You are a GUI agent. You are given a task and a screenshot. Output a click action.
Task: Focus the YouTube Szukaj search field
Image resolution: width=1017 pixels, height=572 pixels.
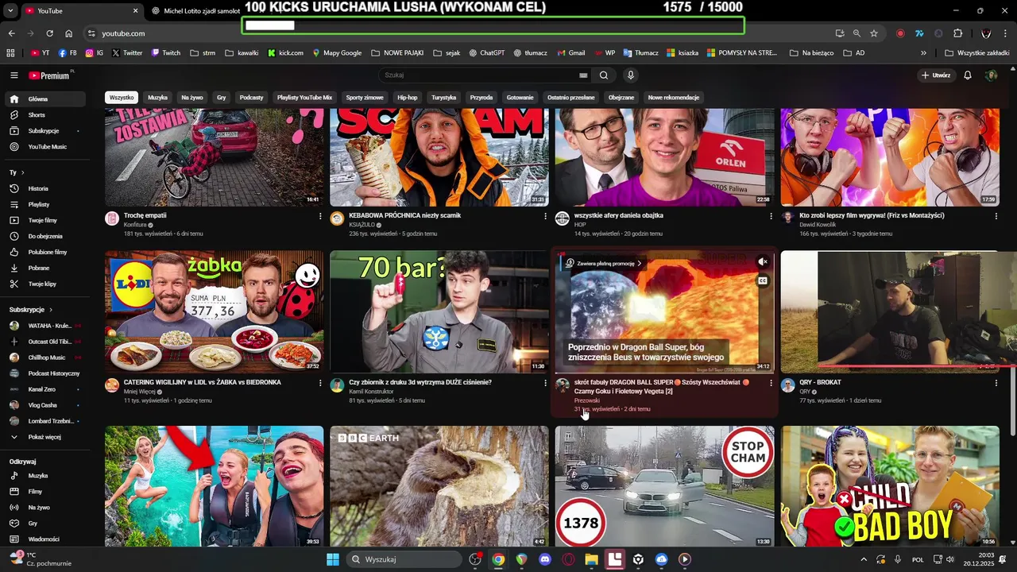(478, 75)
